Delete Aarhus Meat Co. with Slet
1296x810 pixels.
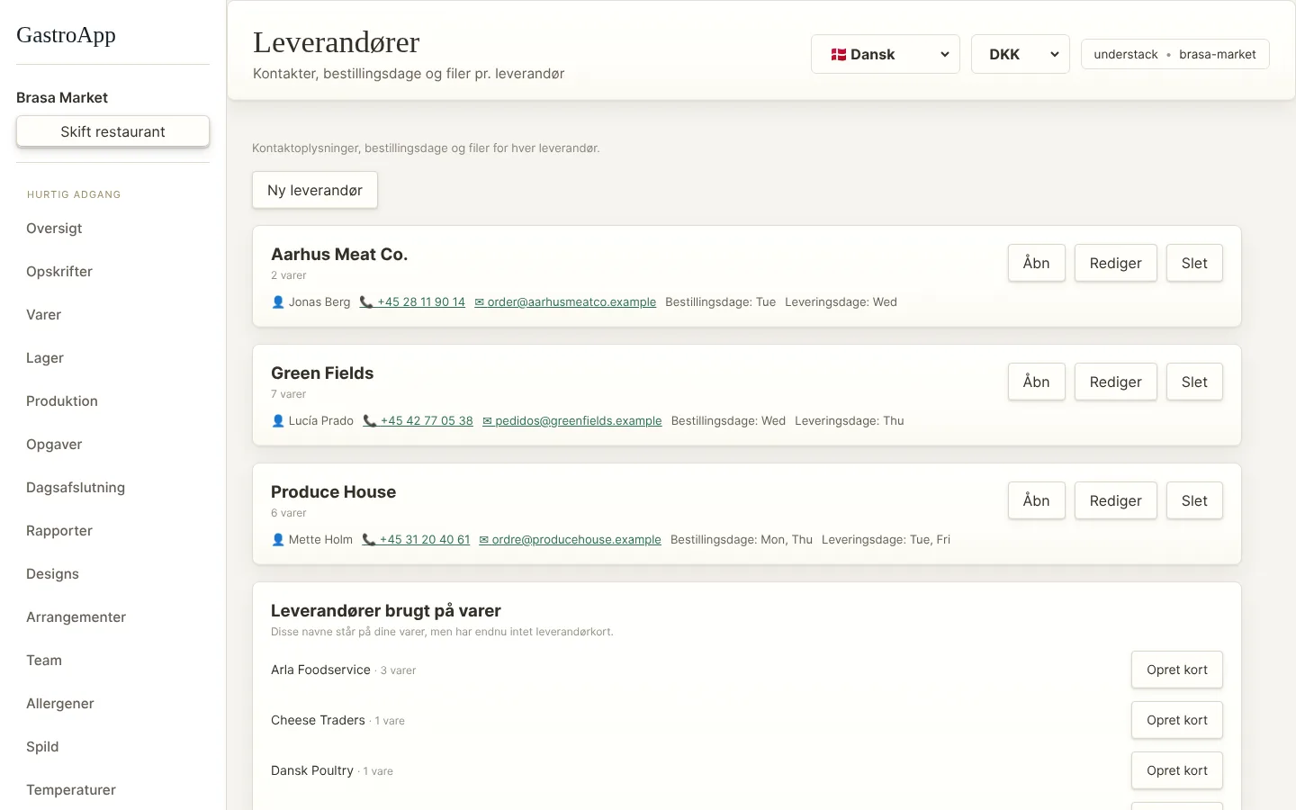[x=1194, y=263]
